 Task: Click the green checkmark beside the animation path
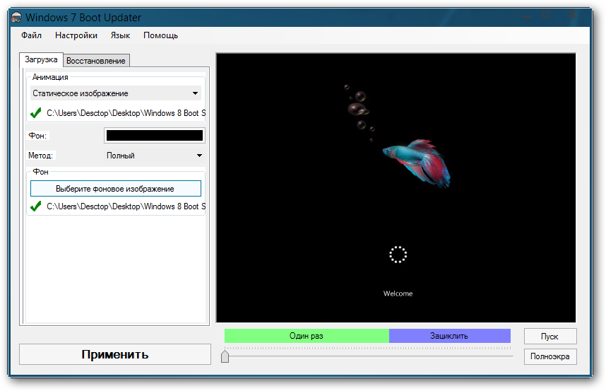36,112
